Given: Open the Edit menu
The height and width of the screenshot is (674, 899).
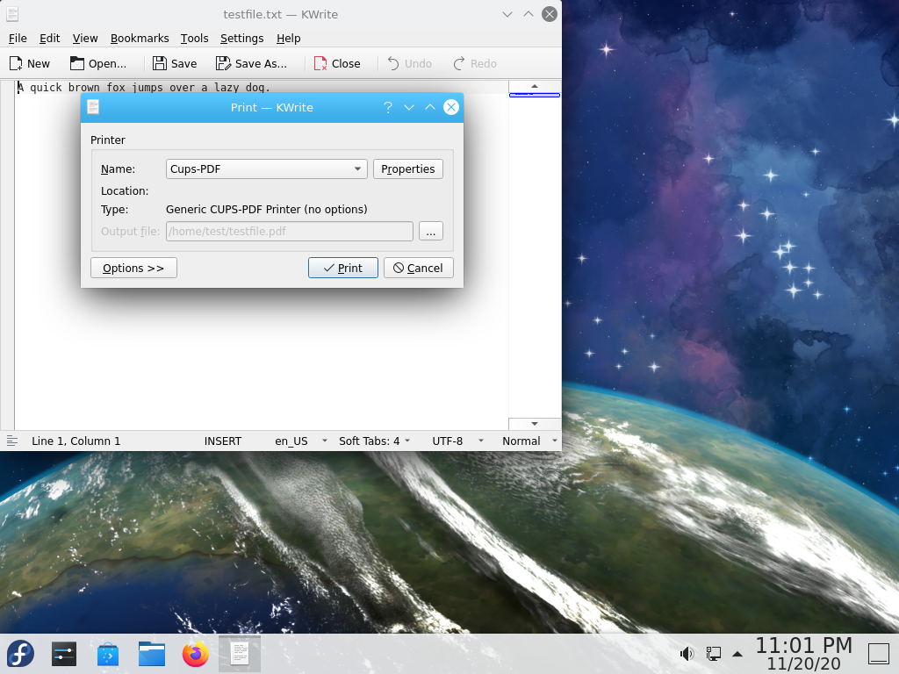Looking at the screenshot, I should point(49,38).
